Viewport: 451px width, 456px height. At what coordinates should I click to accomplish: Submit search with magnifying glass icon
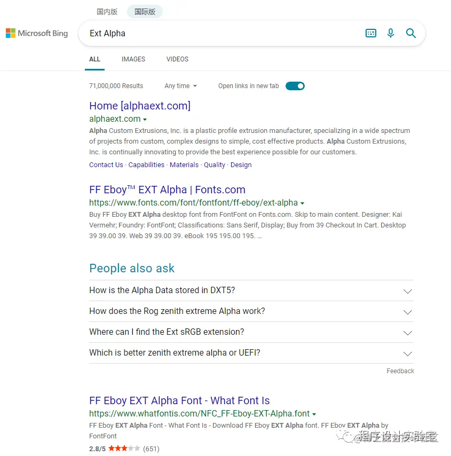tap(410, 33)
